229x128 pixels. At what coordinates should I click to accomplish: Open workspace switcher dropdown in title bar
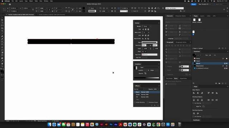(x=204, y=4)
